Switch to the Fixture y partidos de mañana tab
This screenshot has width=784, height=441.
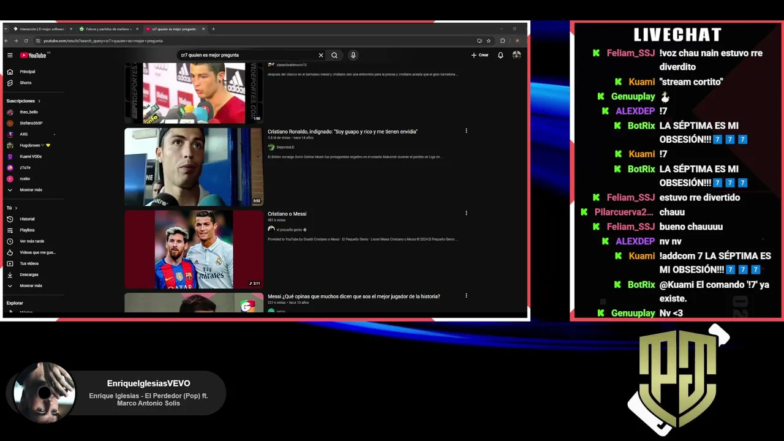pyautogui.click(x=108, y=29)
